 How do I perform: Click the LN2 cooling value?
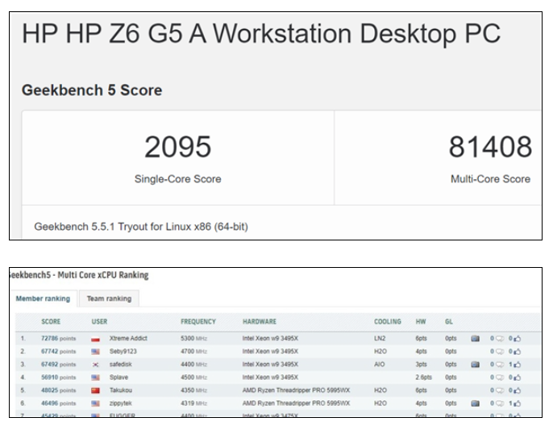click(x=380, y=339)
